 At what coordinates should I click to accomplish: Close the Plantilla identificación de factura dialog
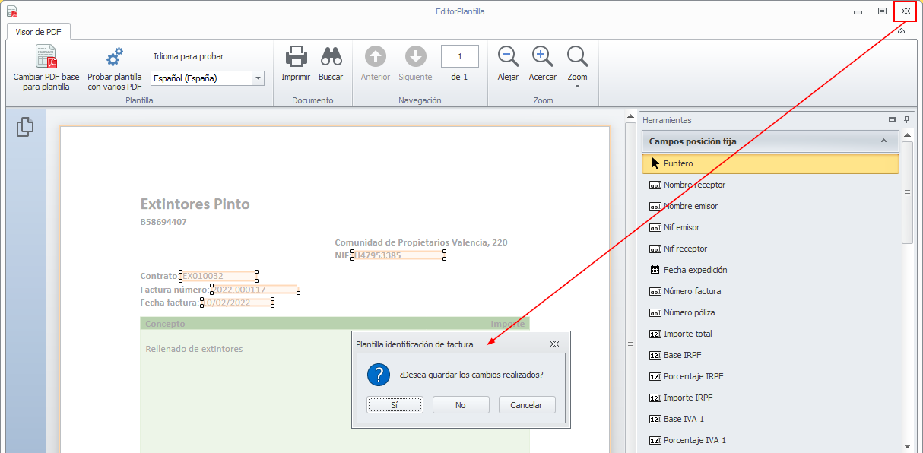[555, 344]
